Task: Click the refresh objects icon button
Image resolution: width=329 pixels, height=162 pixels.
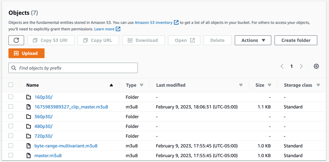Action: tap(16, 40)
